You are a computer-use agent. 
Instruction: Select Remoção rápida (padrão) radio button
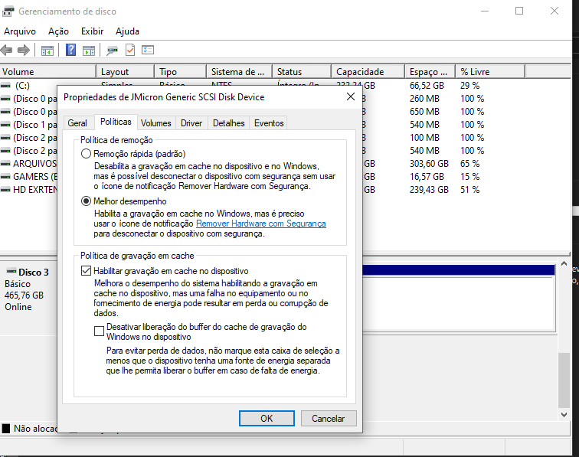click(x=86, y=154)
